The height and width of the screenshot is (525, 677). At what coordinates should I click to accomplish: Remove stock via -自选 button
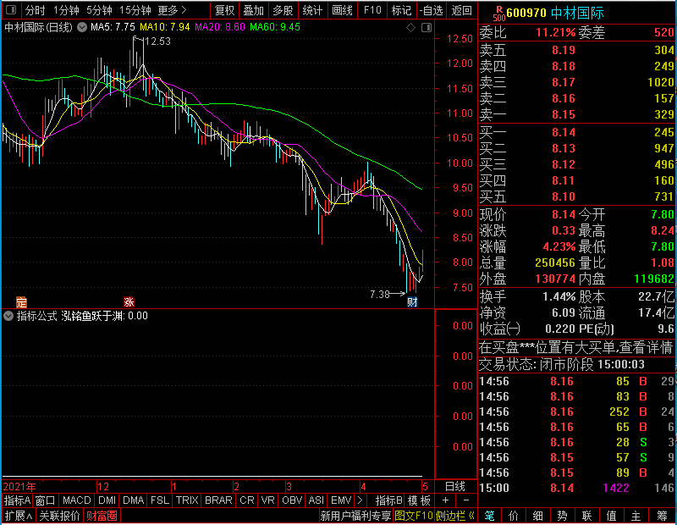pyautogui.click(x=431, y=10)
